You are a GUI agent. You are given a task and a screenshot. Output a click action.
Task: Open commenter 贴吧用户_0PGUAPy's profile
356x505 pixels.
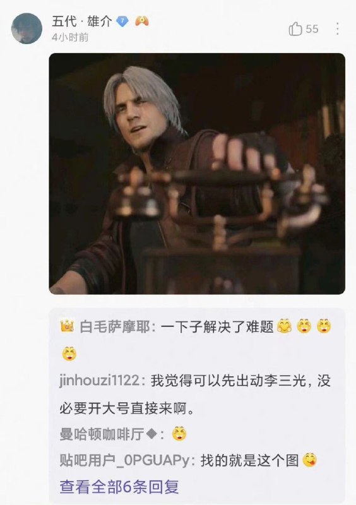point(125,461)
